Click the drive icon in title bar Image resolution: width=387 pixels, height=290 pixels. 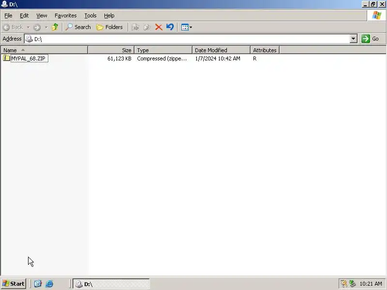[x=4, y=4]
